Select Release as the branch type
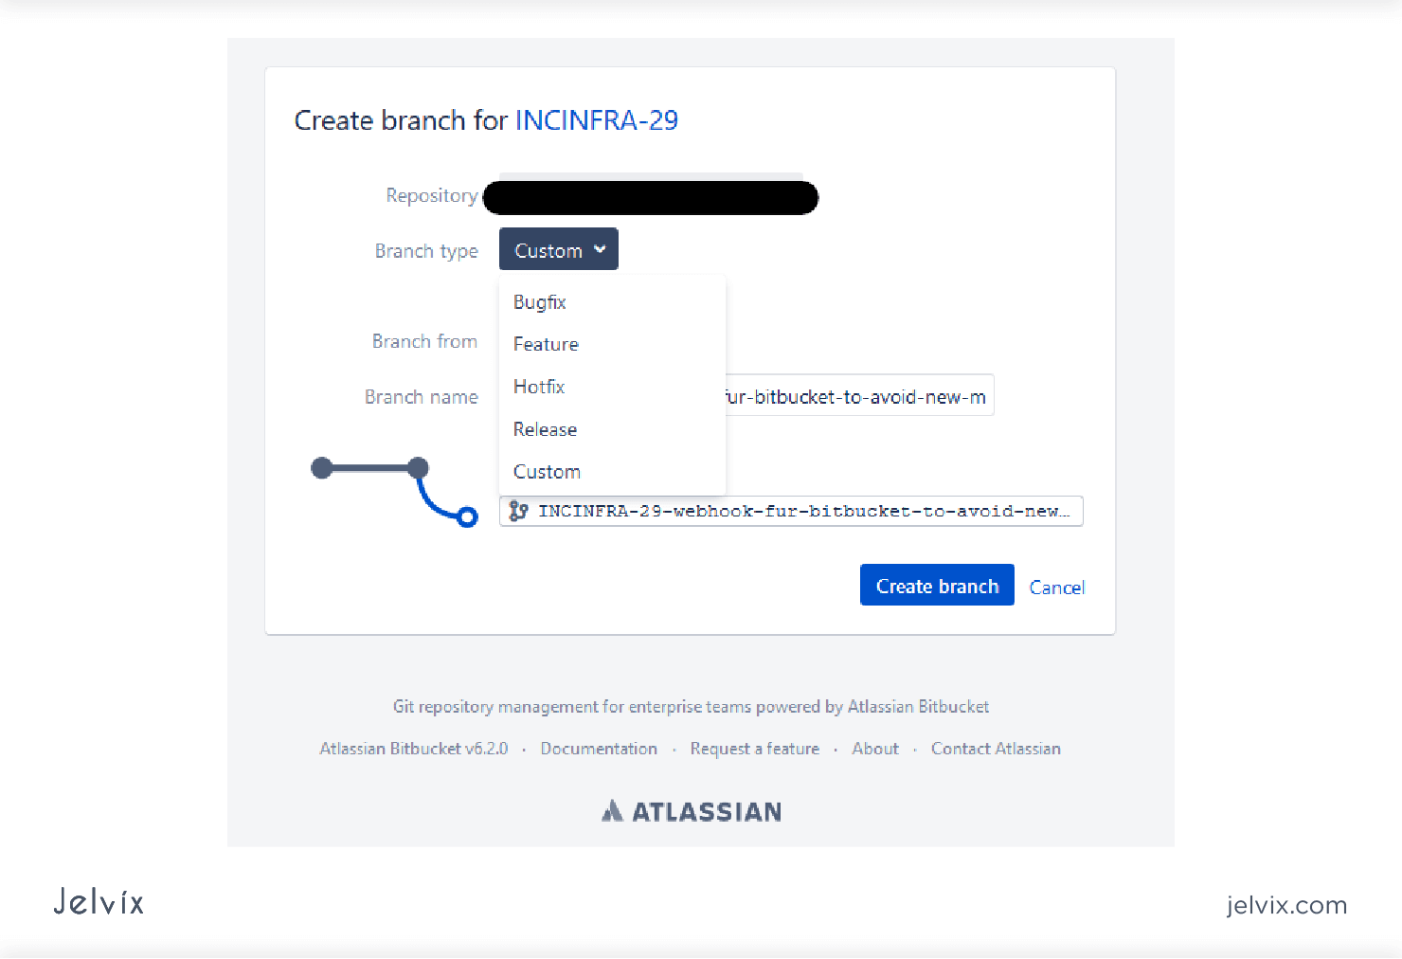This screenshot has width=1402, height=959. (545, 428)
